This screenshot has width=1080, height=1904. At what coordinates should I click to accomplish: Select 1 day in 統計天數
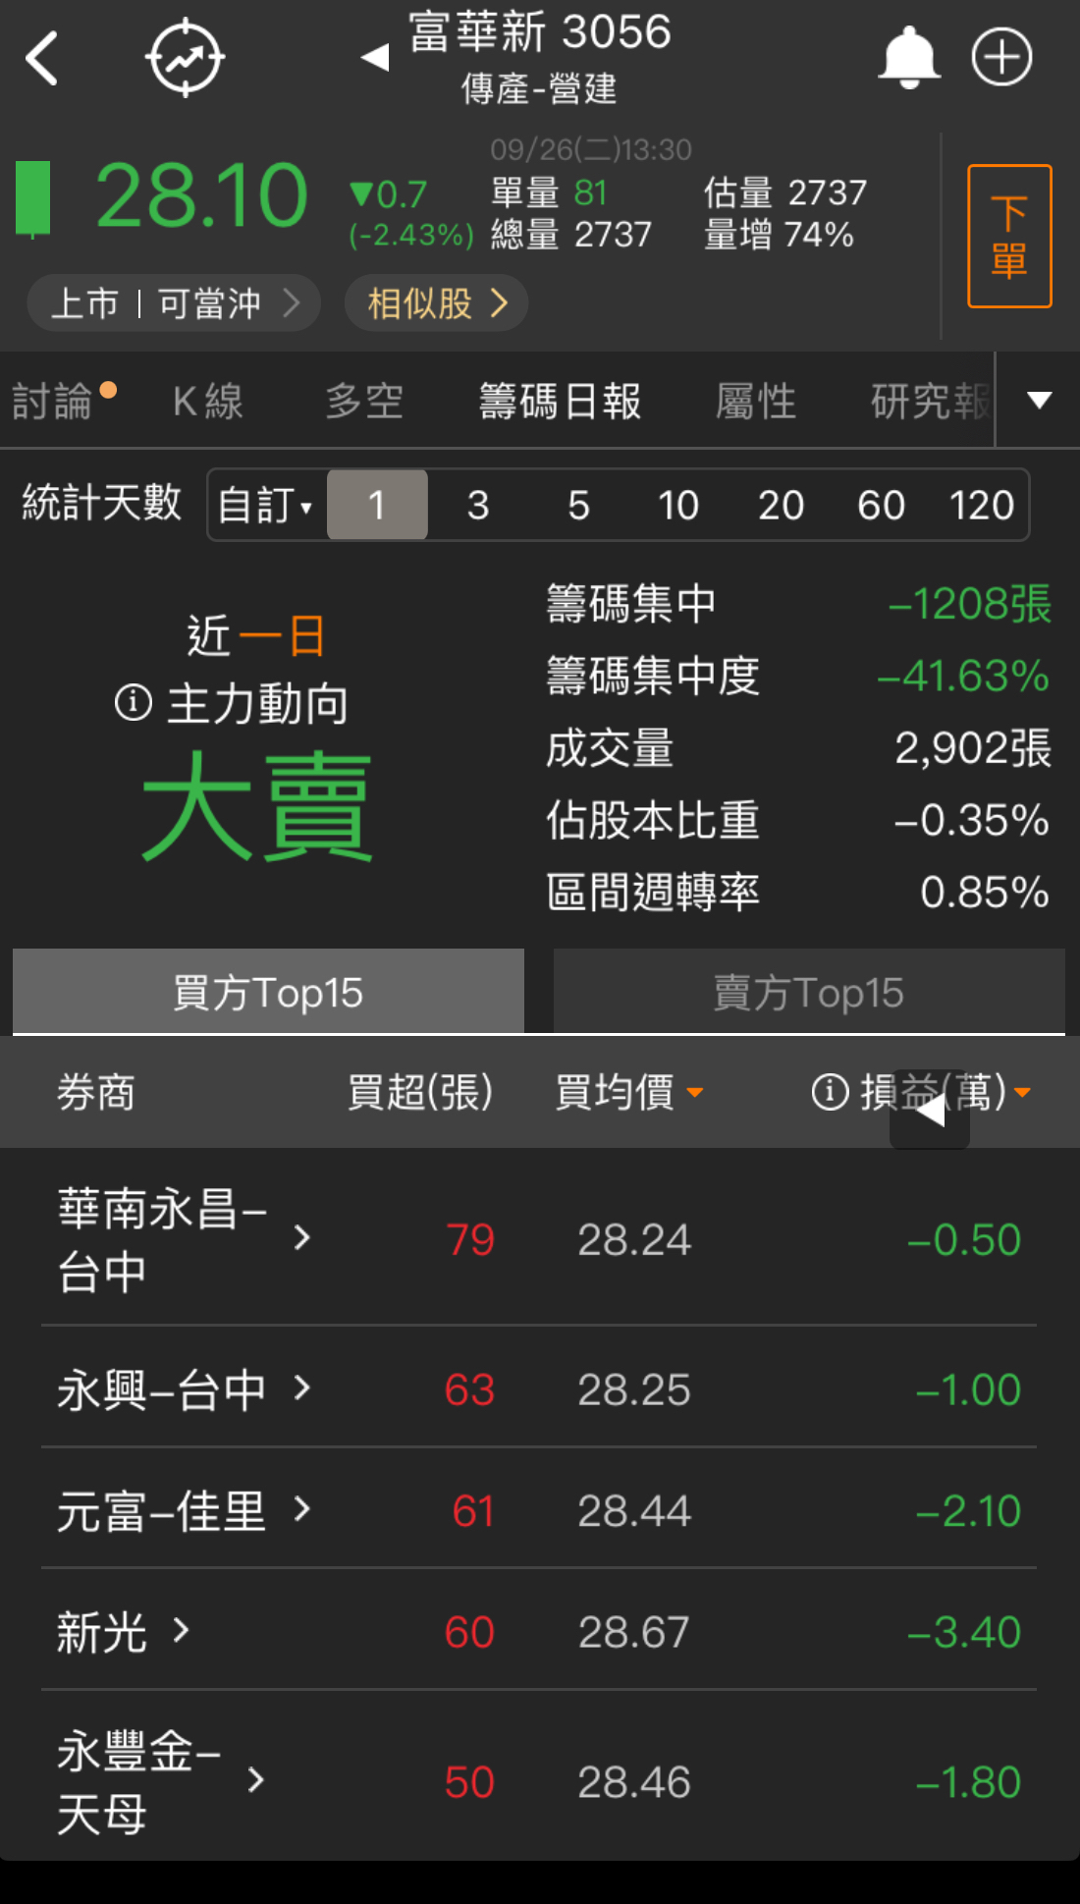(377, 505)
